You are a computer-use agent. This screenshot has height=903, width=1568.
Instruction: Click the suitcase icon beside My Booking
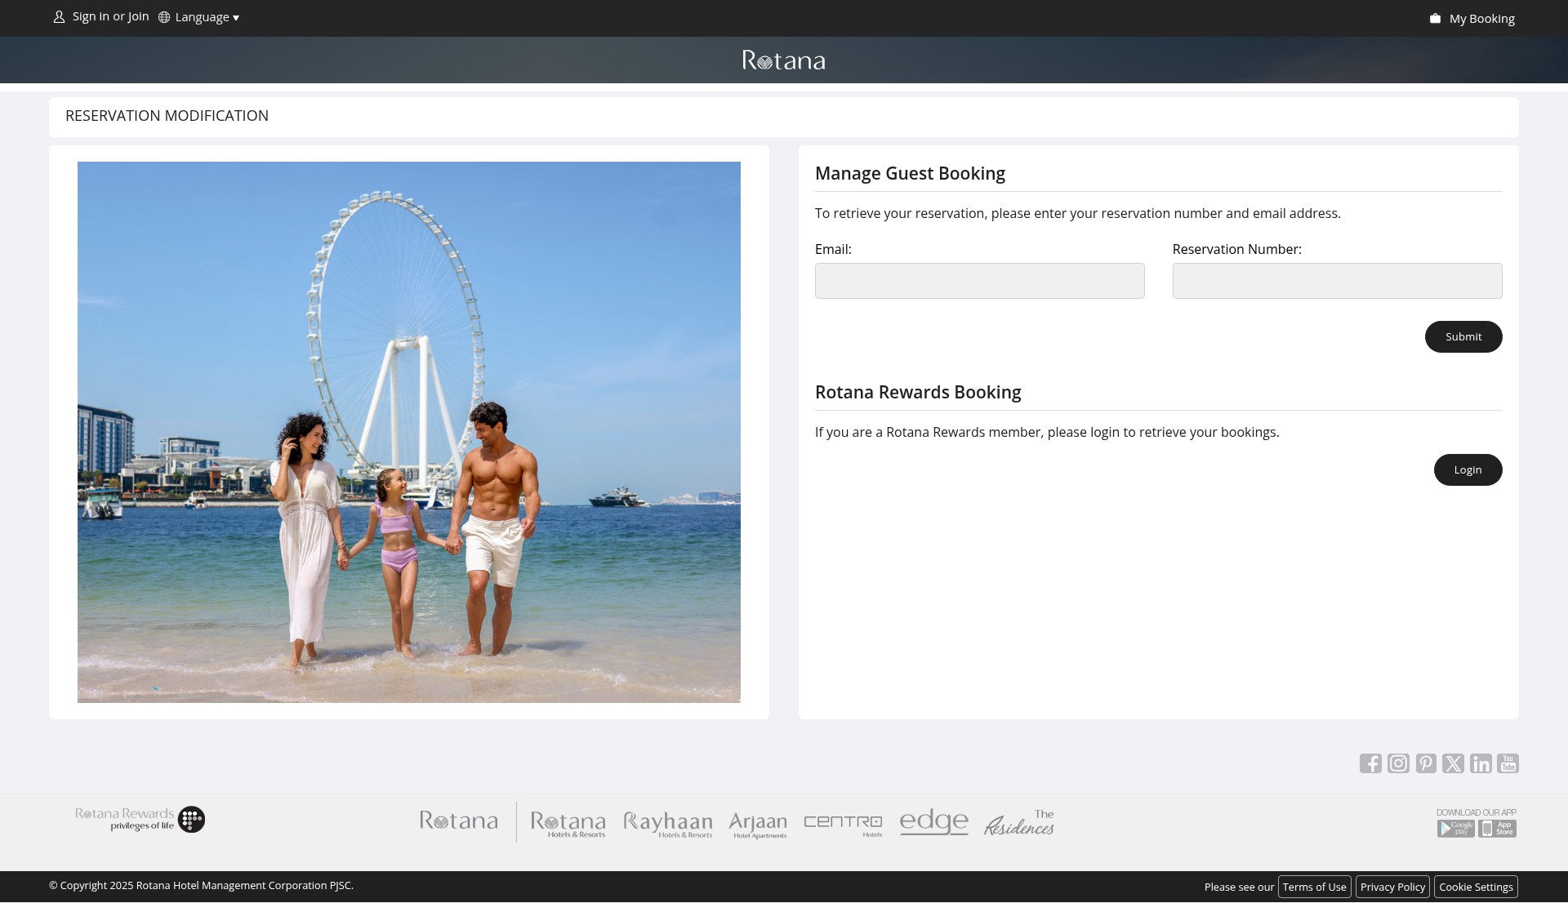pos(1435,19)
